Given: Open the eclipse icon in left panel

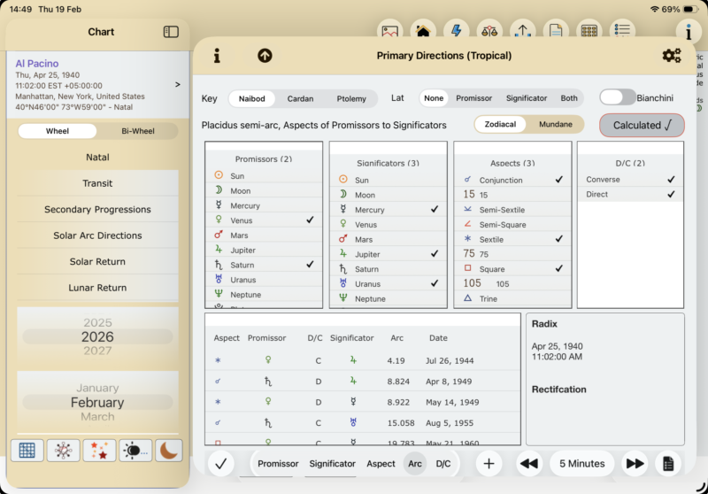Looking at the screenshot, I should 135,450.
